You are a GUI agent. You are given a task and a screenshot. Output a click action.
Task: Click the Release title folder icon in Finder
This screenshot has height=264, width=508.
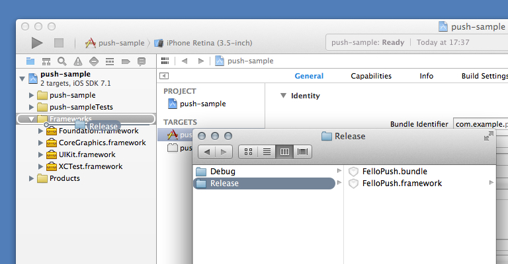(x=327, y=137)
